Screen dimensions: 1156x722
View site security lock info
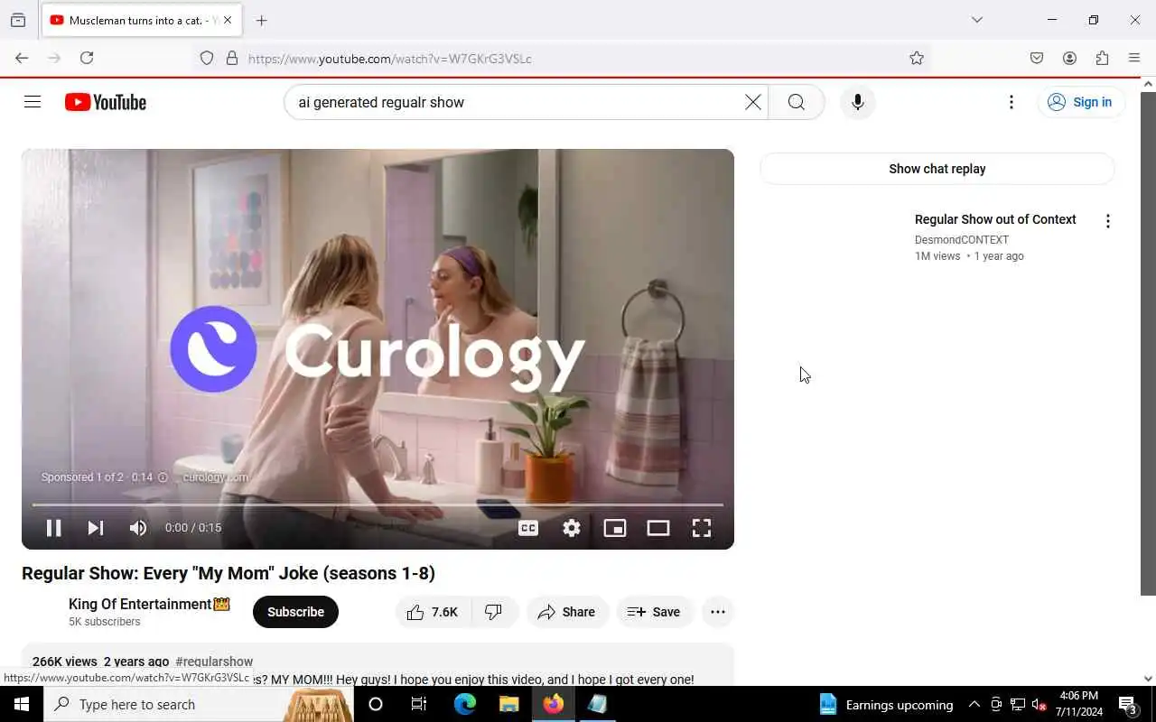(232, 58)
